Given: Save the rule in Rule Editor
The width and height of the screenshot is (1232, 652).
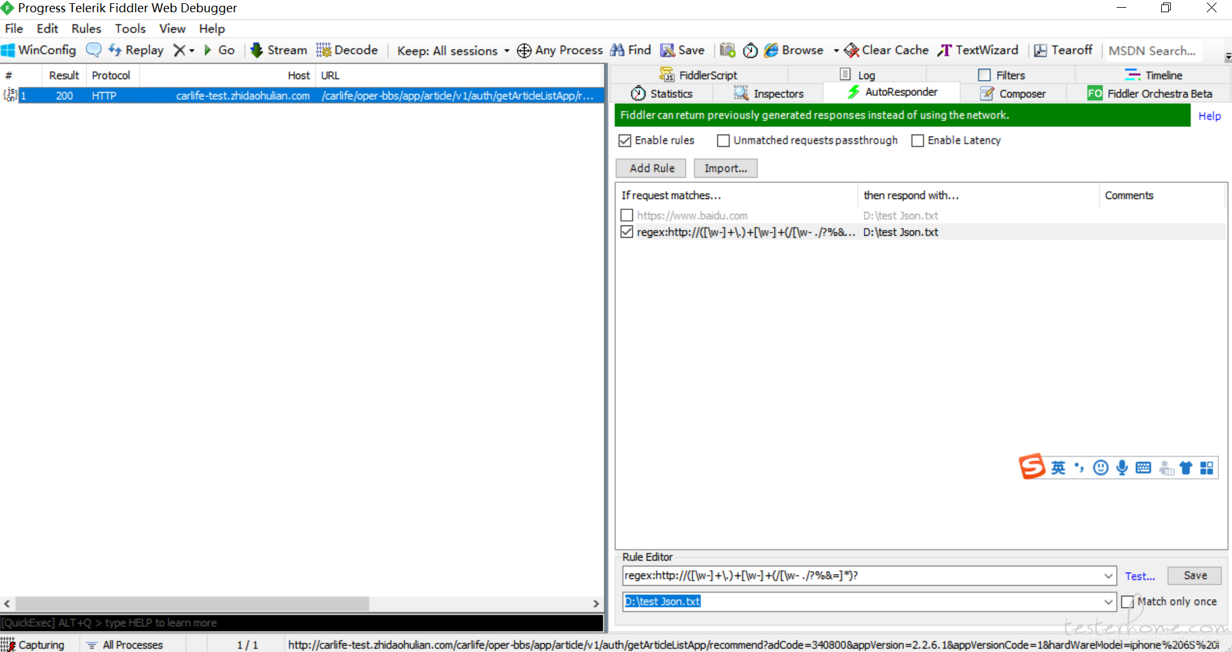Looking at the screenshot, I should (1195, 575).
